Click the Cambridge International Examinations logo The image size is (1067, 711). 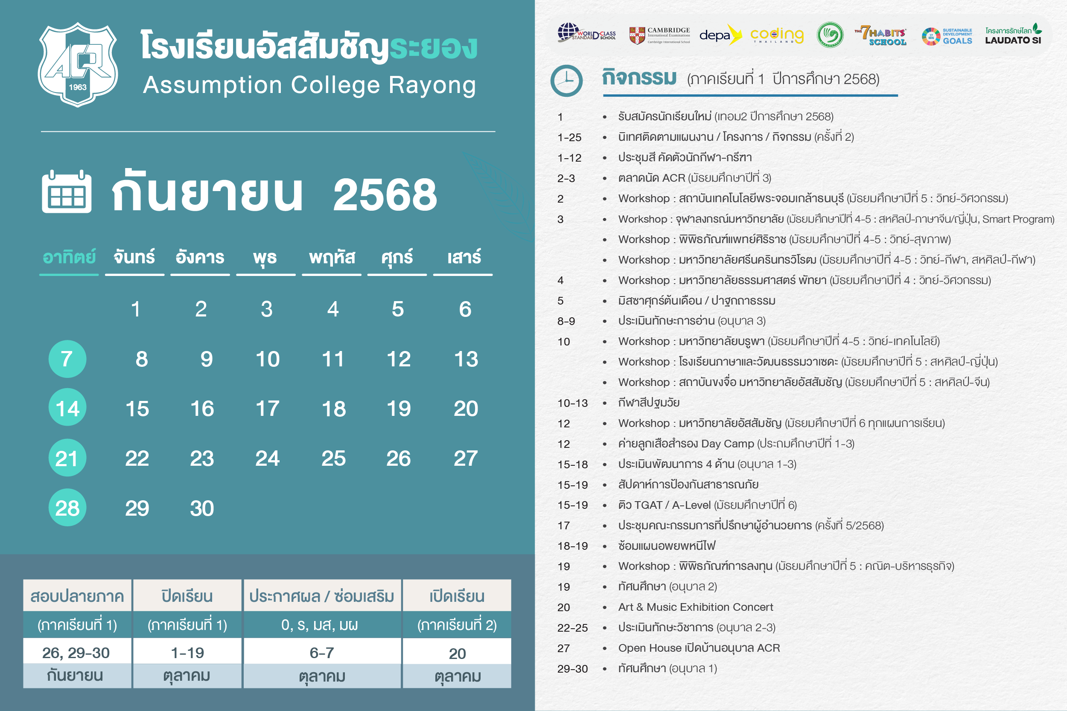[x=659, y=35]
